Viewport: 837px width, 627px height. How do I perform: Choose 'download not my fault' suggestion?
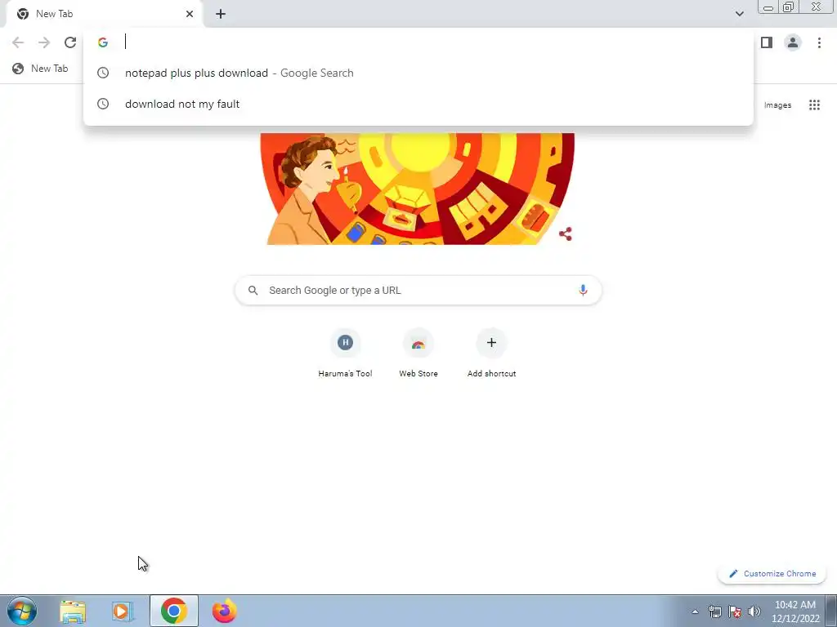(418, 104)
